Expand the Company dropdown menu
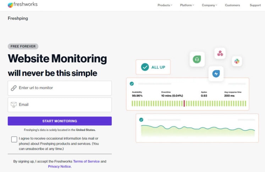 [209, 5]
